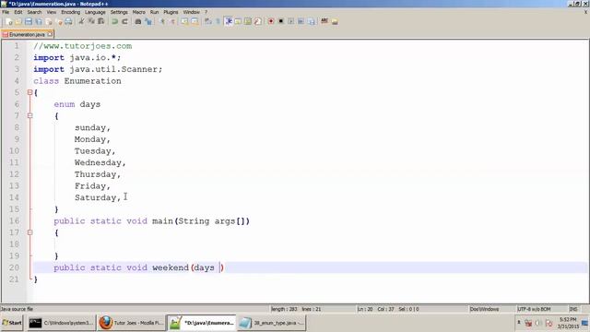Click the 'weekend' method name on line 20
Viewport: 590px width, 332px height.
tap(170, 267)
